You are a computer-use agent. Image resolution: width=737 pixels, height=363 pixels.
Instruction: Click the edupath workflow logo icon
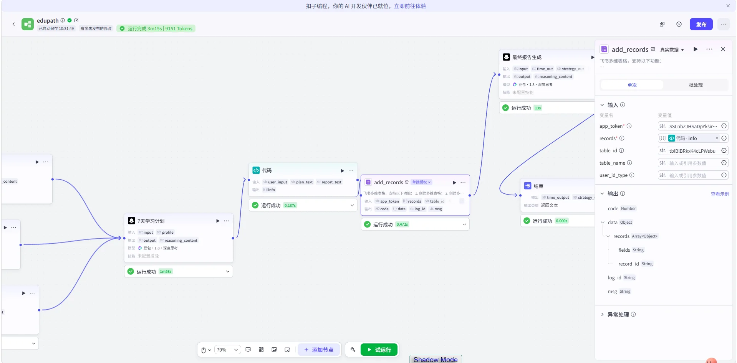(x=28, y=24)
